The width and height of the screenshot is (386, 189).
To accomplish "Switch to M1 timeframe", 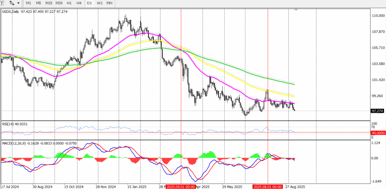I will click(29, 3).
